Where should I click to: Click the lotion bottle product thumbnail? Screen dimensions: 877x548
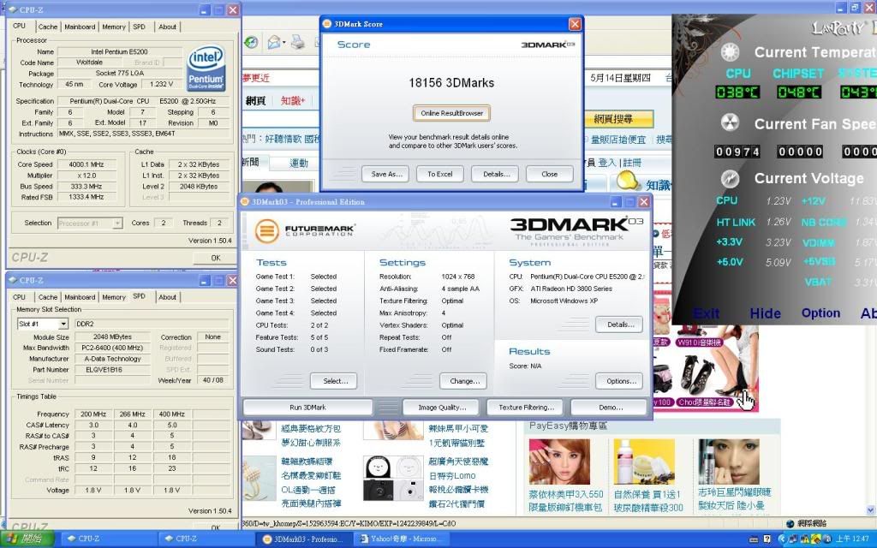[644, 462]
